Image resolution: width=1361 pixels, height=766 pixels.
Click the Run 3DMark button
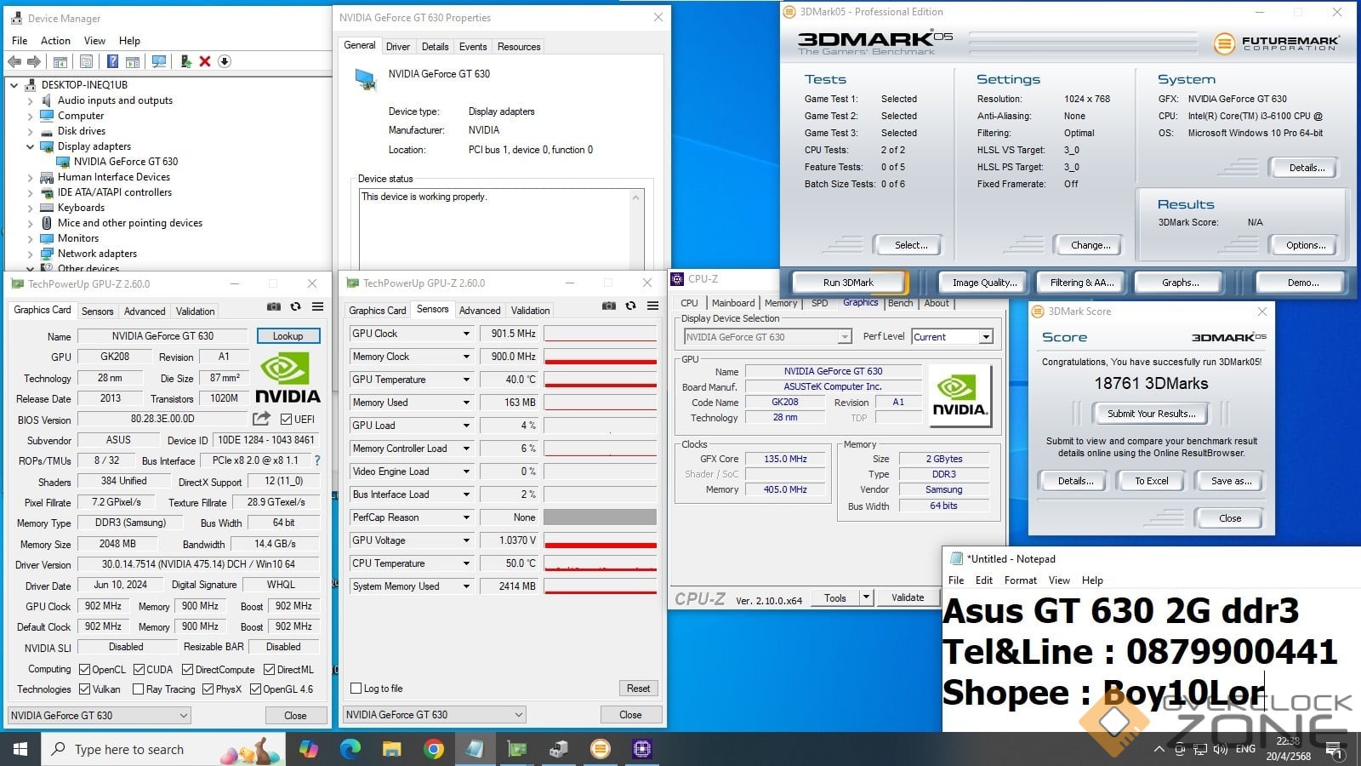click(848, 283)
